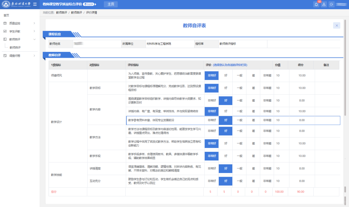The height and width of the screenshot is (207, 349).
Task: Toggle the hamburger sidebar menu icon
Action: point(35,4)
